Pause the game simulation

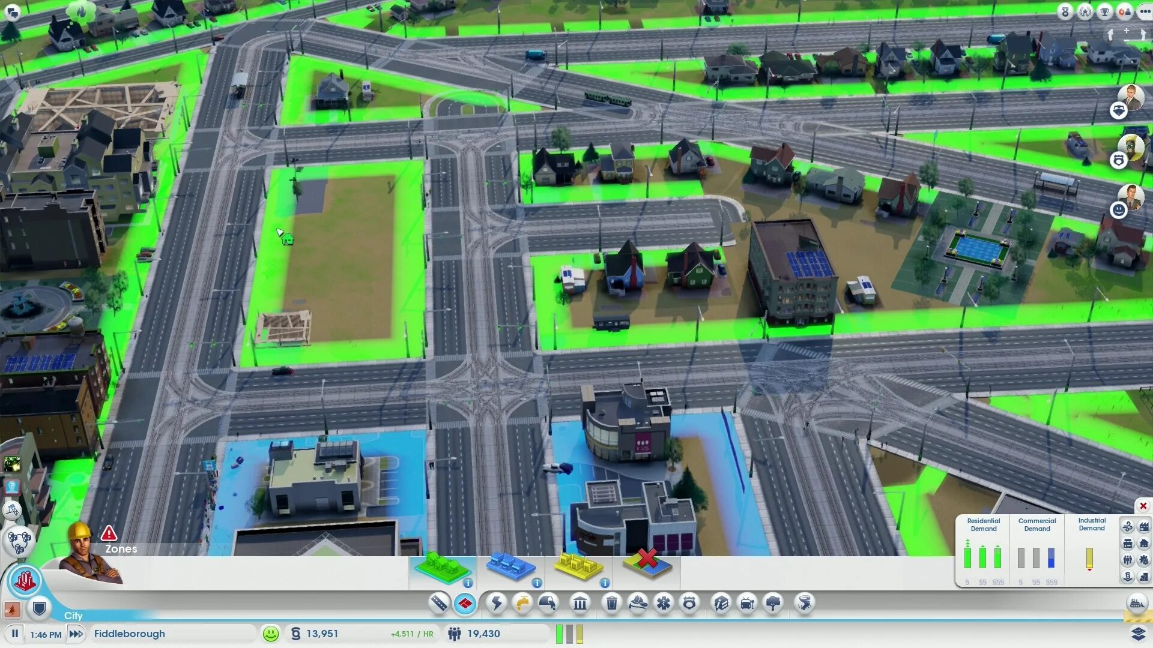click(15, 634)
